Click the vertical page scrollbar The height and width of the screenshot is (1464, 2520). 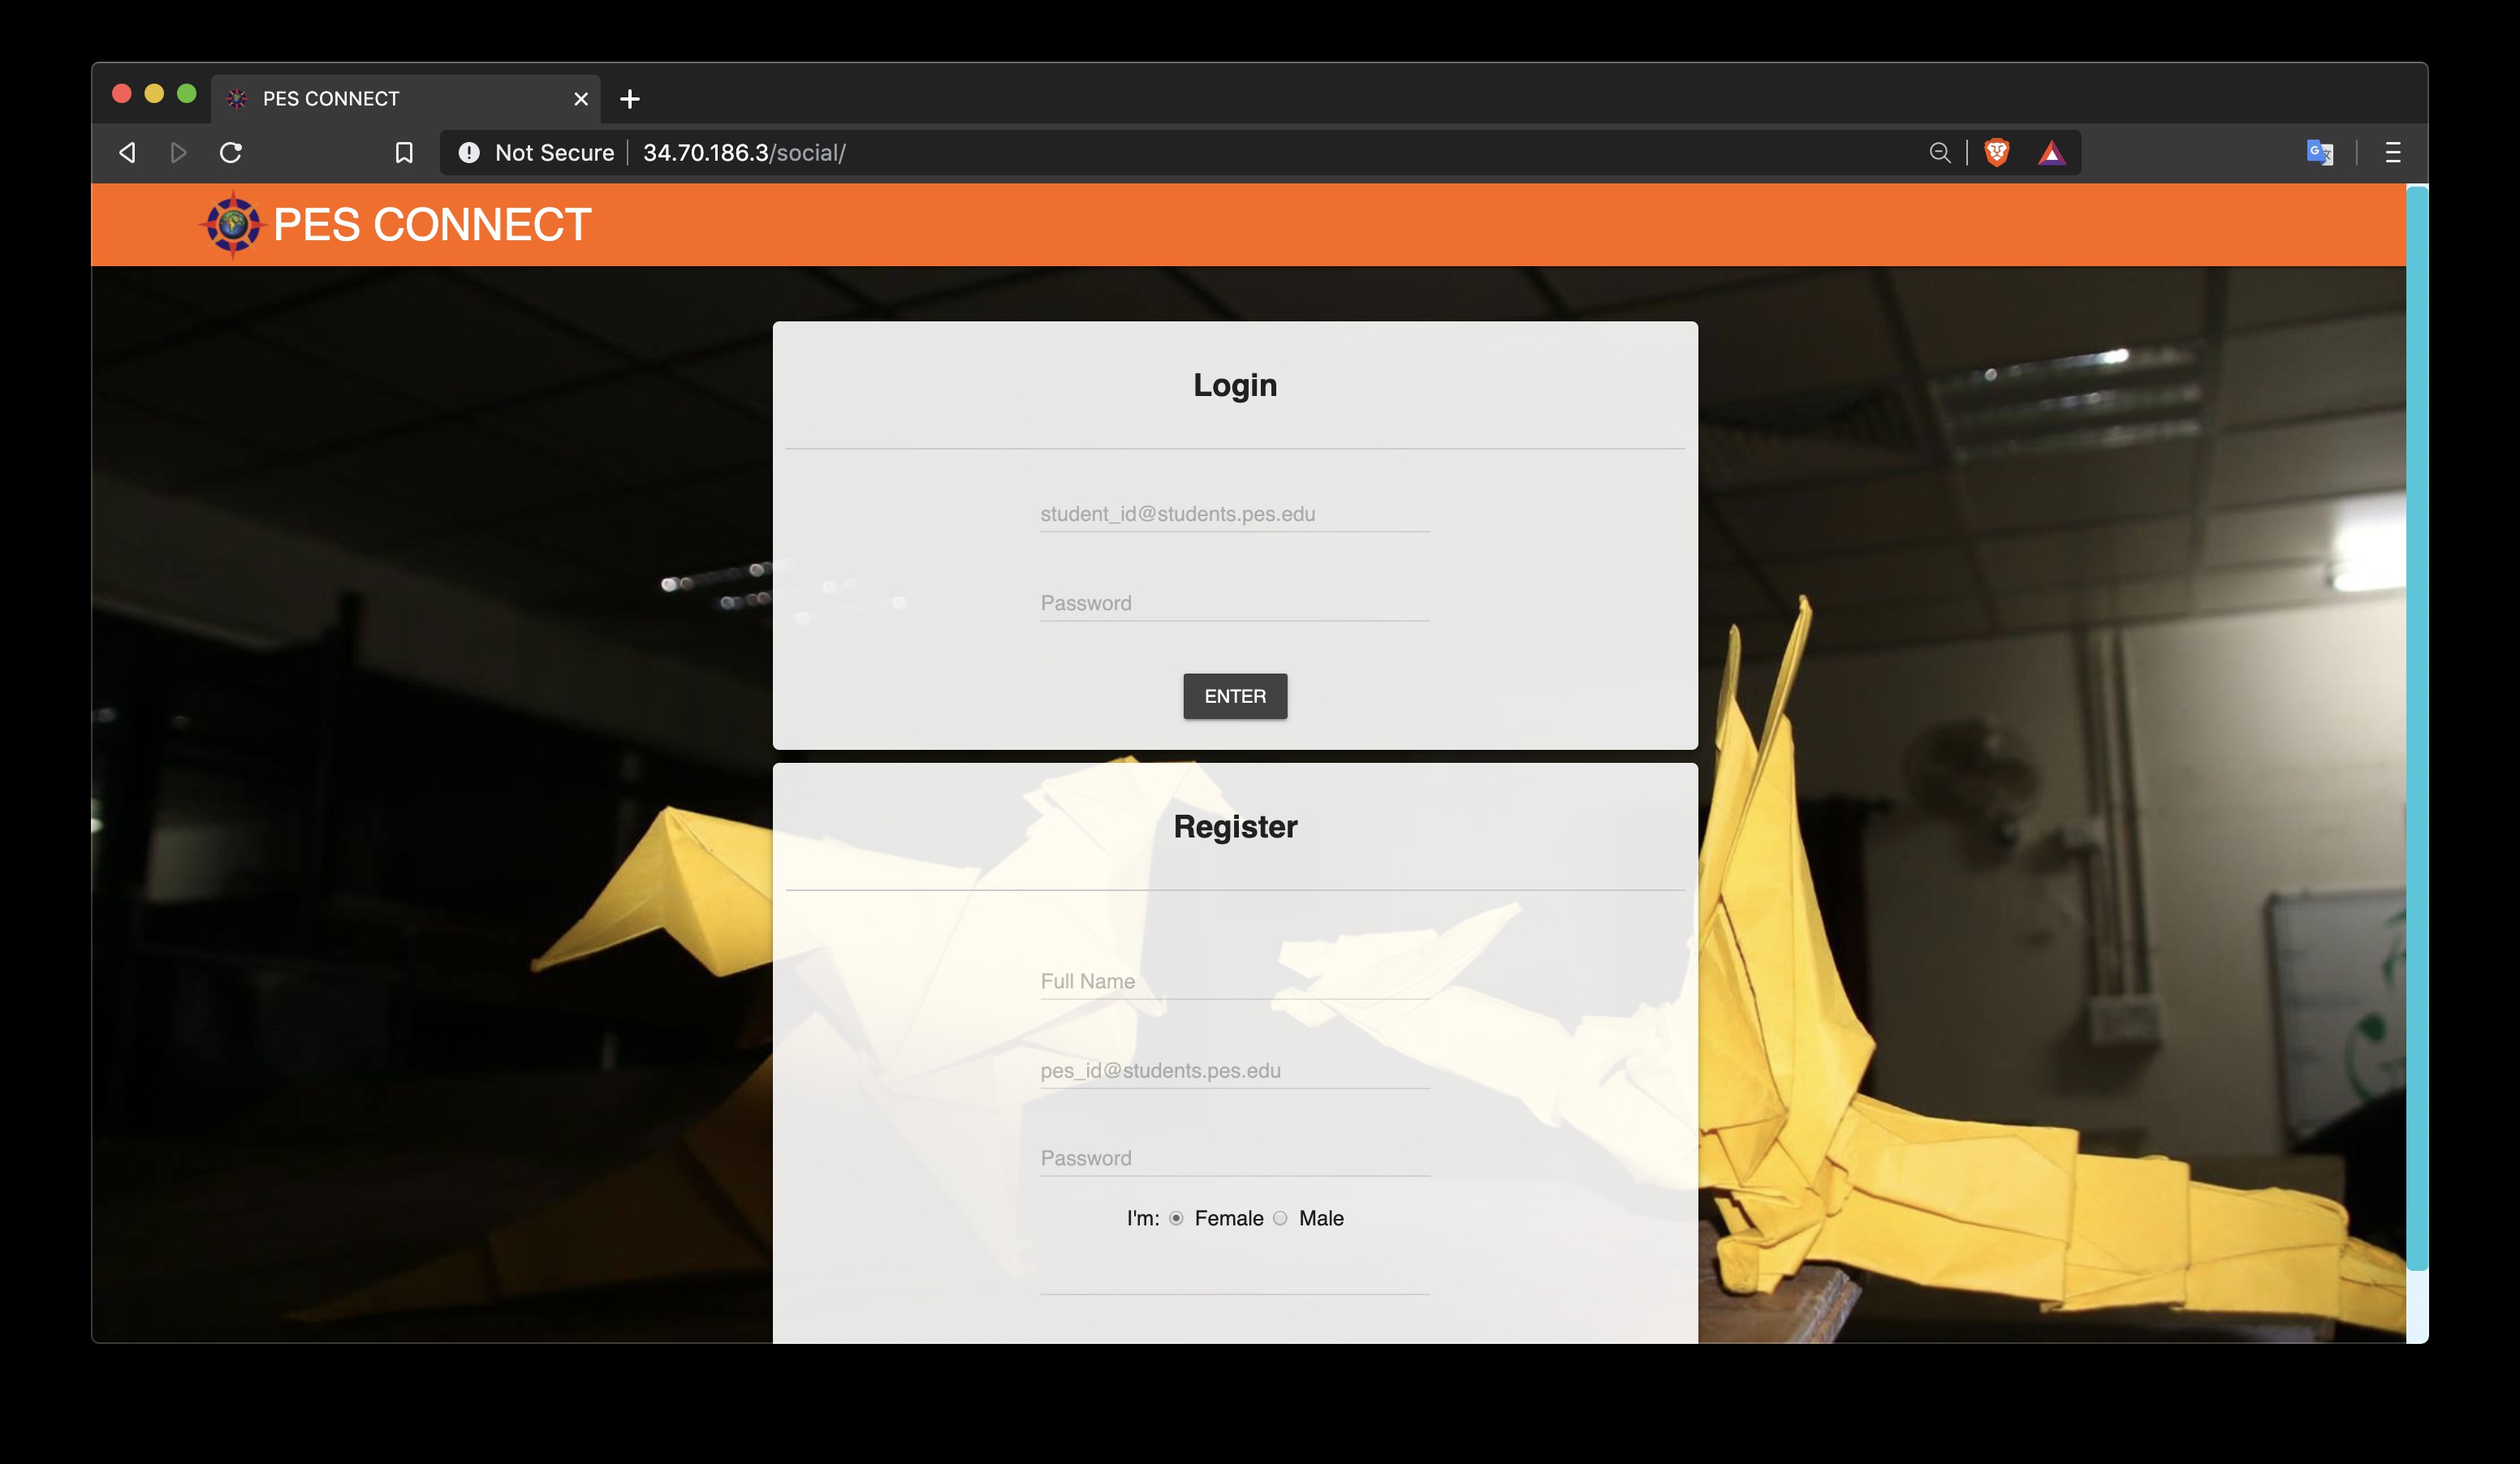tap(2416, 730)
